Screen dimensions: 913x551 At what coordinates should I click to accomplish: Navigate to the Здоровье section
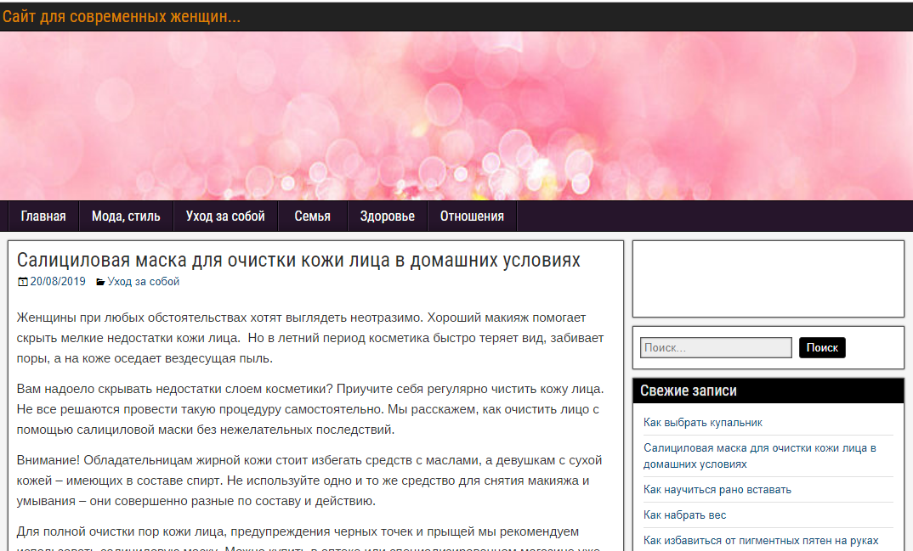tap(387, 216)
